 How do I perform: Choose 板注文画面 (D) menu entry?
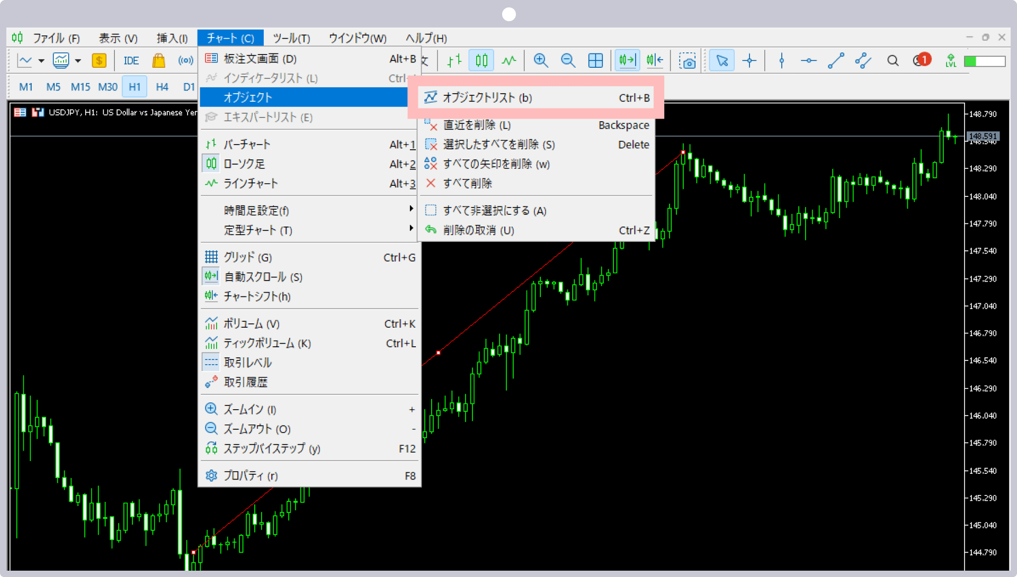coord(310,59)
